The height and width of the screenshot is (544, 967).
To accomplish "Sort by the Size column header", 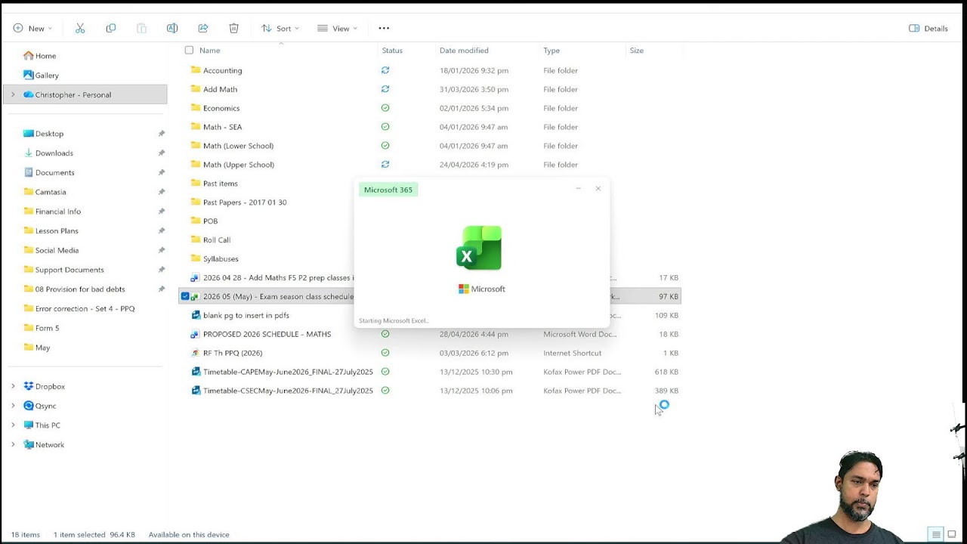I will pyautogui.click(x=637, y=51).
